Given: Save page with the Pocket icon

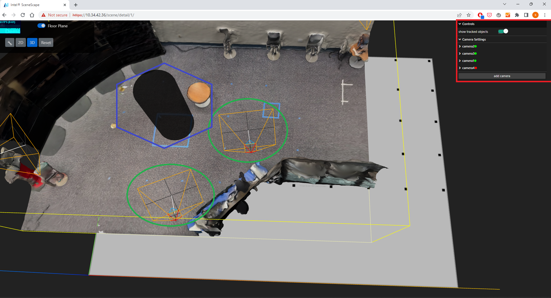Looking at the screenshot, I should pos(489,15).
